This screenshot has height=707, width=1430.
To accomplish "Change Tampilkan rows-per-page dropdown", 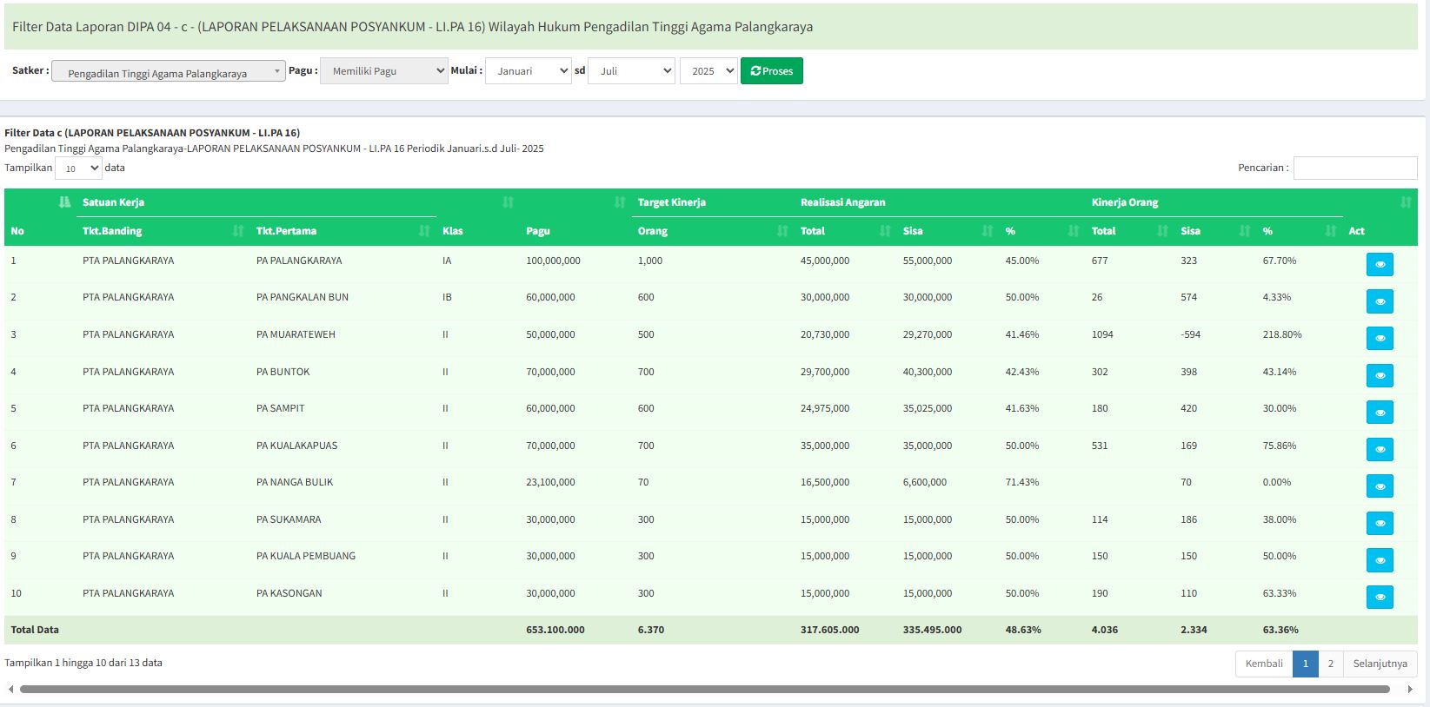I will (78, 168).
